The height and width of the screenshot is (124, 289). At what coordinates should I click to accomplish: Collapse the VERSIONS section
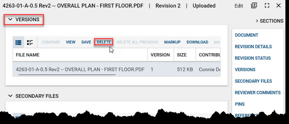[10, 19]
